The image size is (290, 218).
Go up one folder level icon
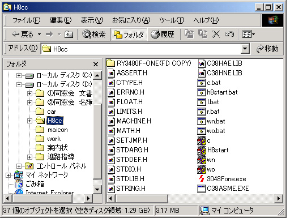pyautogui.click(x=69, y=35)
